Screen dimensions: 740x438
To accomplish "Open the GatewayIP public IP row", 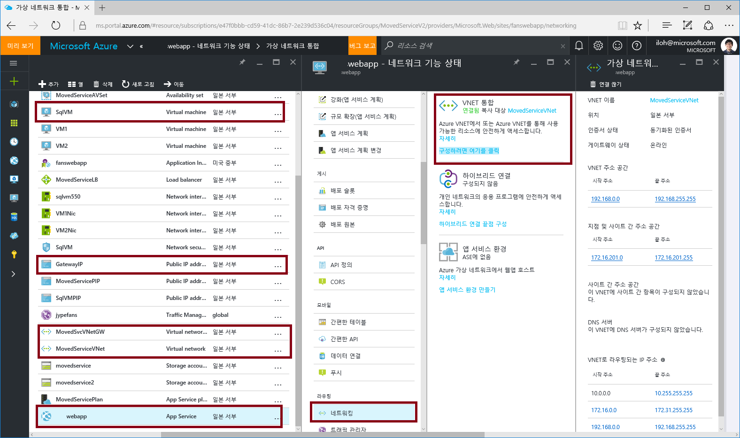I will [162, 264].
